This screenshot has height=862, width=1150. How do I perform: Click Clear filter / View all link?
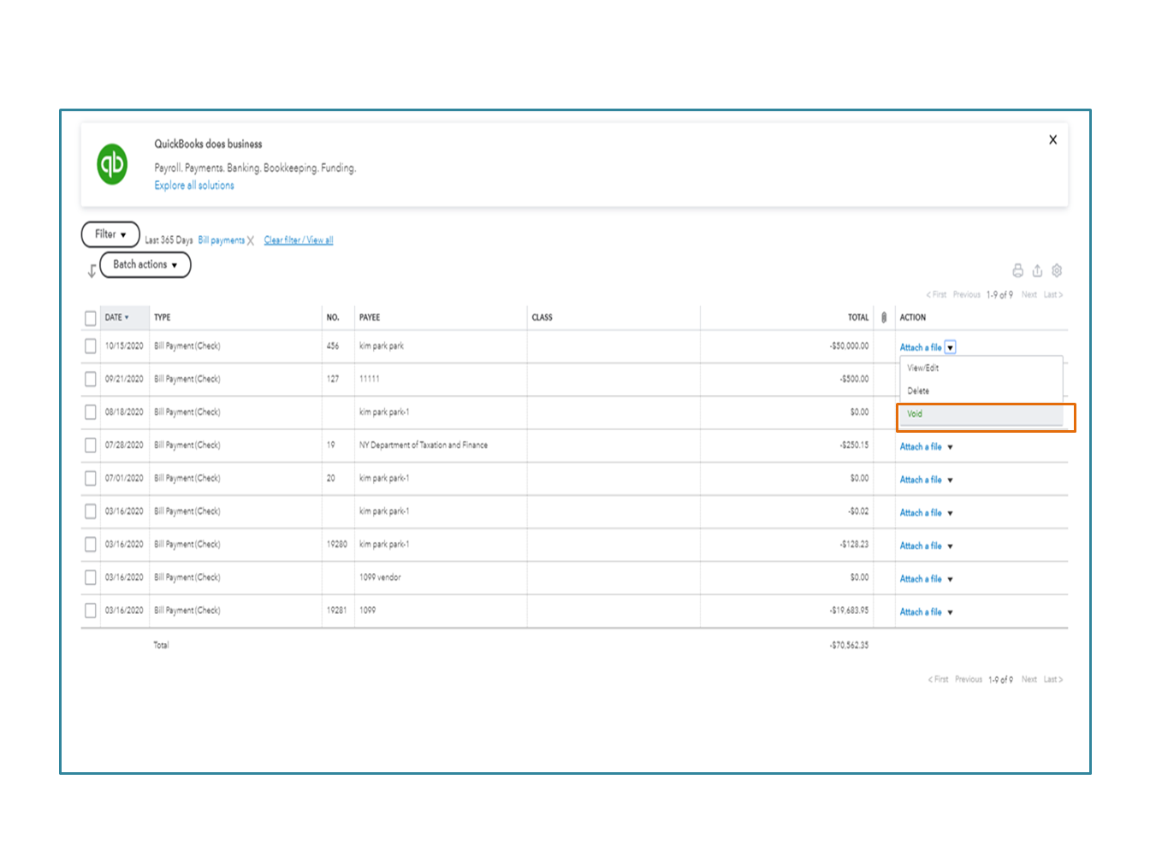pos(299,240)
